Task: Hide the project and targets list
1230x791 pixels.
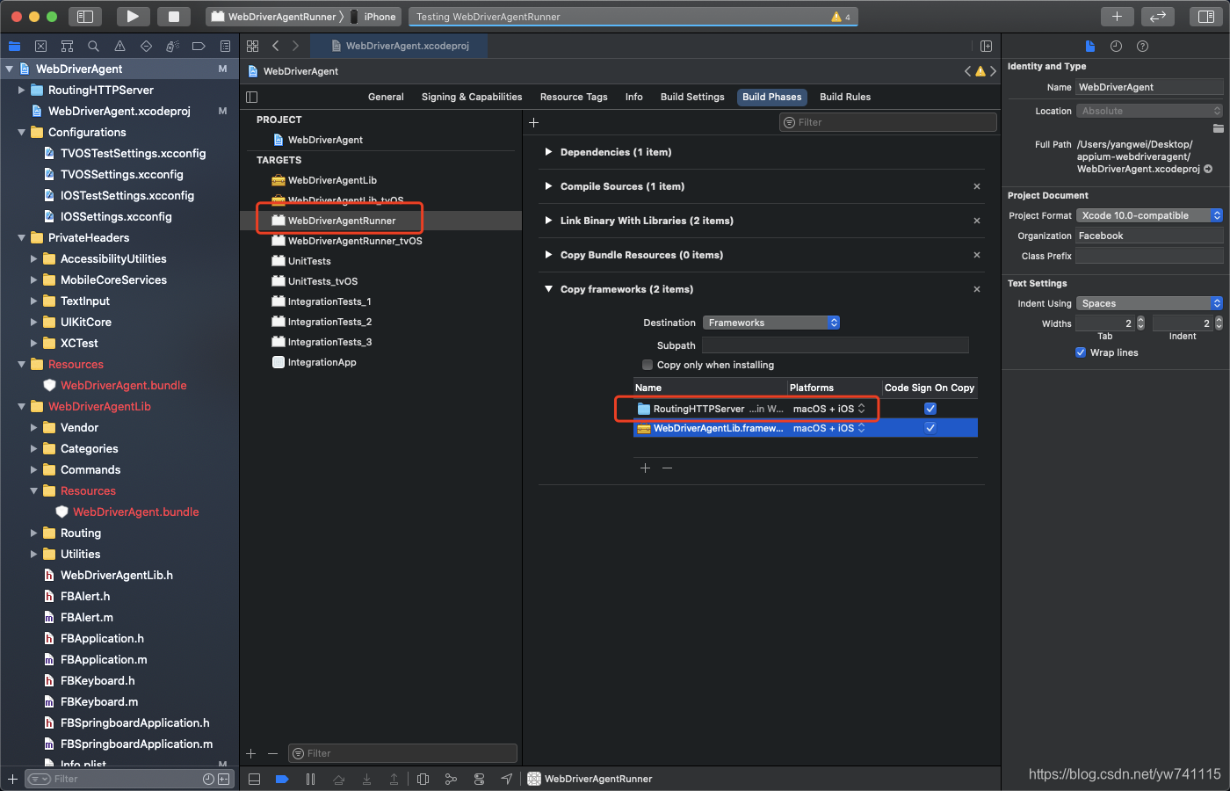Action: 252,97
